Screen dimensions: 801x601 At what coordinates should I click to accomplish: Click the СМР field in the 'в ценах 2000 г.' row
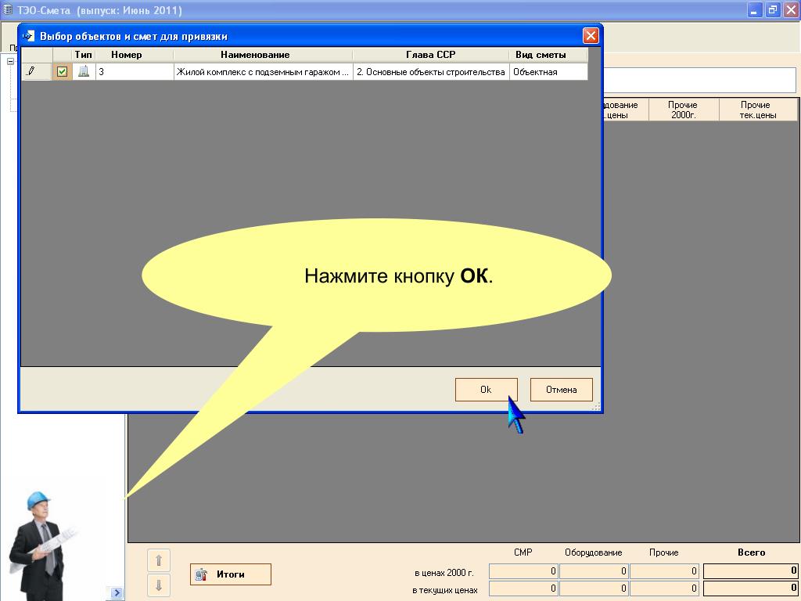coord(523,570)
